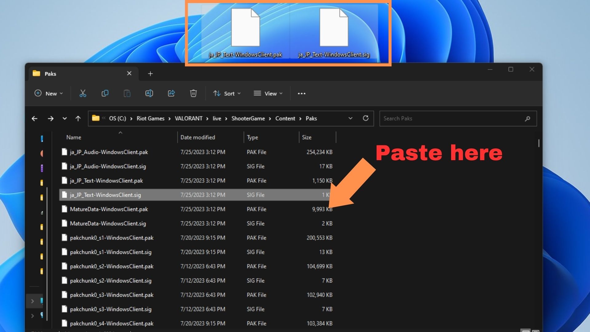Image resolution: width=590 pixels, height=332 pixels.
Task: Click the file list vertical scrollbar
Action: tap(539, 143)
